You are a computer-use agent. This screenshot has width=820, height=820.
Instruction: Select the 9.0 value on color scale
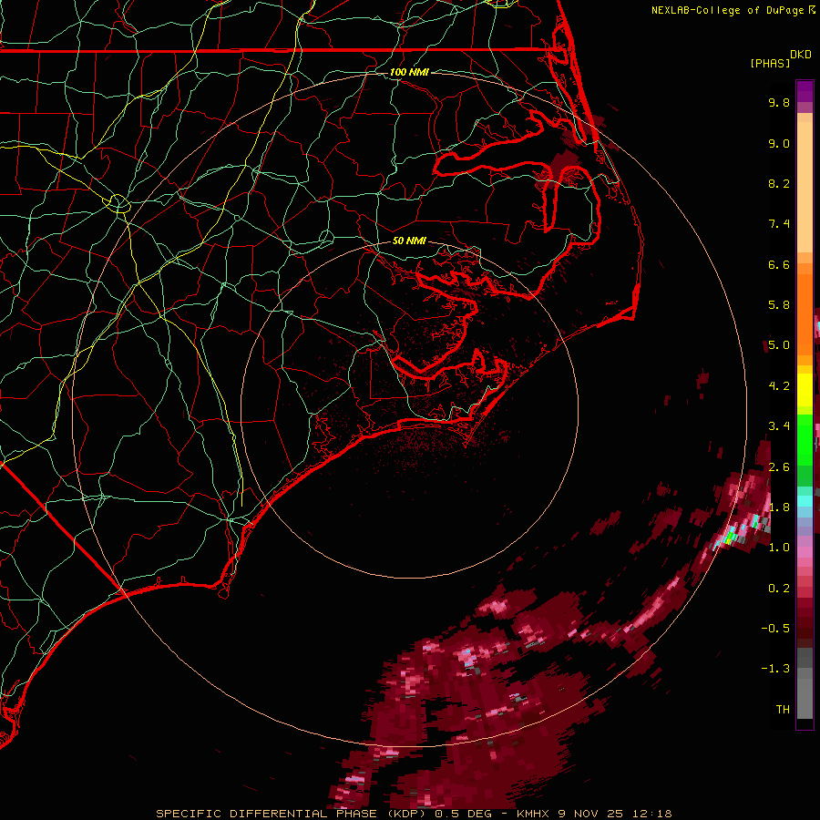click(x=779, y=144)
